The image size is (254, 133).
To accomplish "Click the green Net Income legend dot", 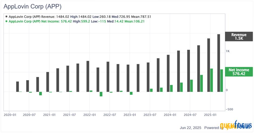I will (6, 21).
